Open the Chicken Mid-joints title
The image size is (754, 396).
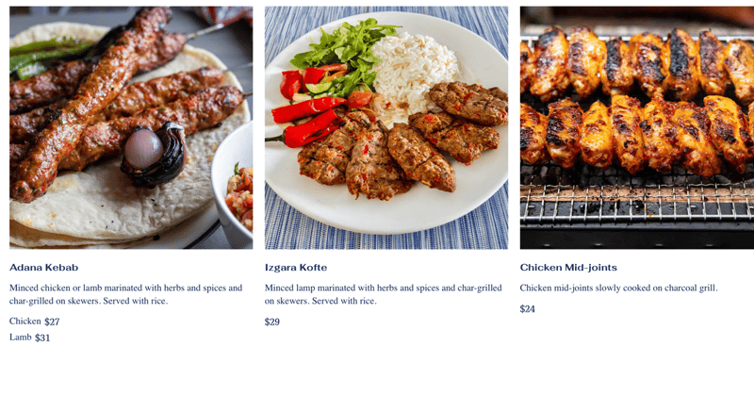pyautogui.click(x=568, y=268)
